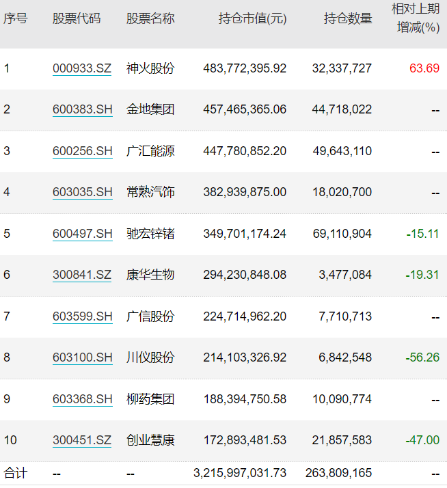447x488 pixels.
Task: Click the 股票名称 column header
Action: 150,18
